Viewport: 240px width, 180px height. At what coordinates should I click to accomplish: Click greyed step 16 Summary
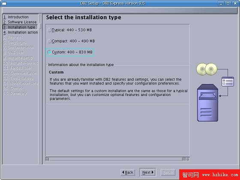click(15, 93)
